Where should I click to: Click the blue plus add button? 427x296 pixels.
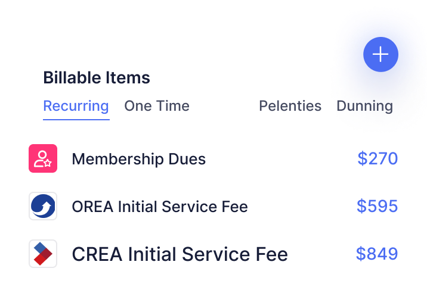[x=380, y=54]
